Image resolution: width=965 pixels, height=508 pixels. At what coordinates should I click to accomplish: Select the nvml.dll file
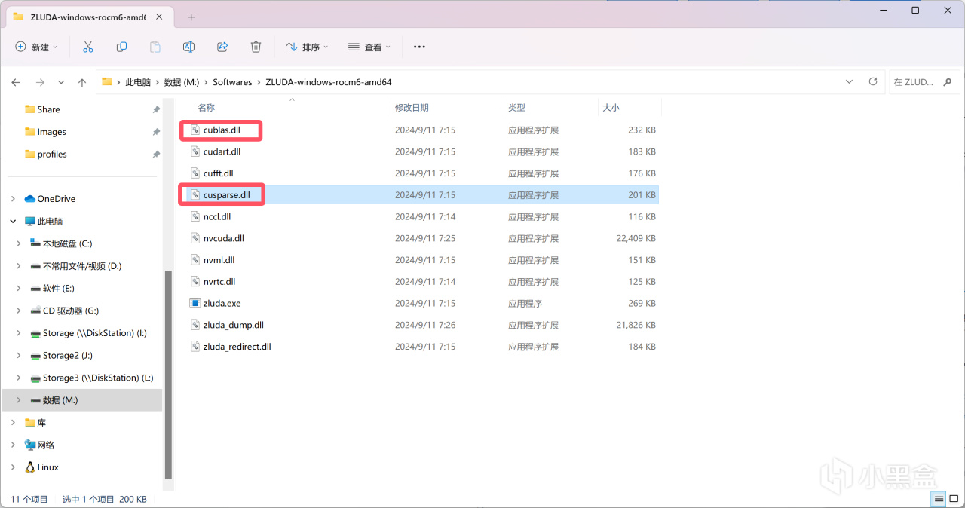[219, 260]
